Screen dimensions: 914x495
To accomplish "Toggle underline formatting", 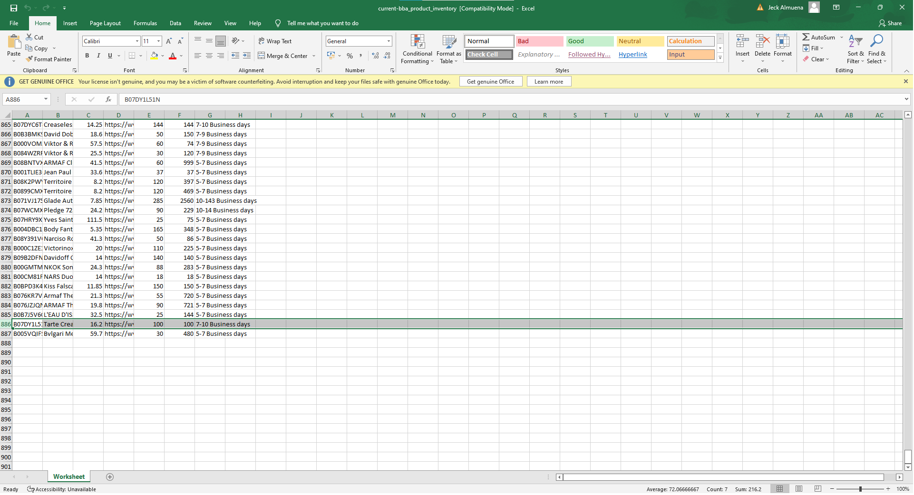I will [x=110, y=56].
